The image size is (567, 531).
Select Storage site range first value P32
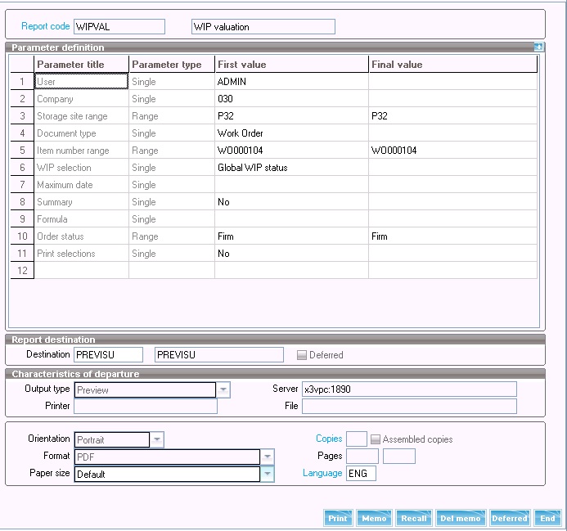coord(291,115)
